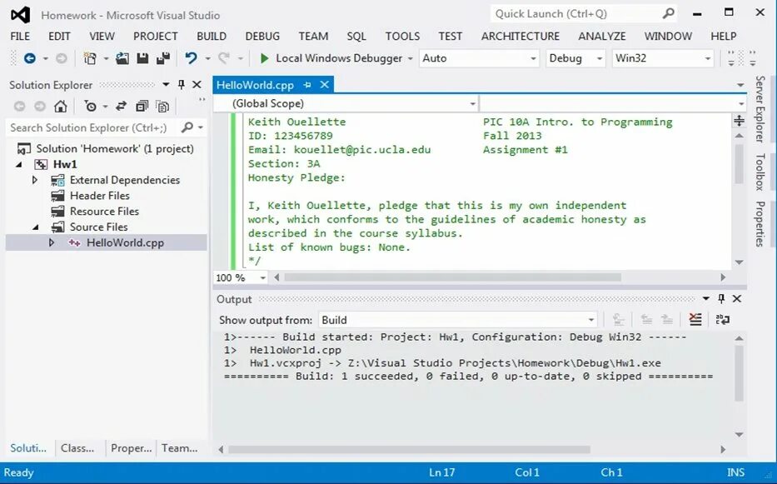
Task: Click the editor vertical scrollbar thumb
Action: [739, 163]
